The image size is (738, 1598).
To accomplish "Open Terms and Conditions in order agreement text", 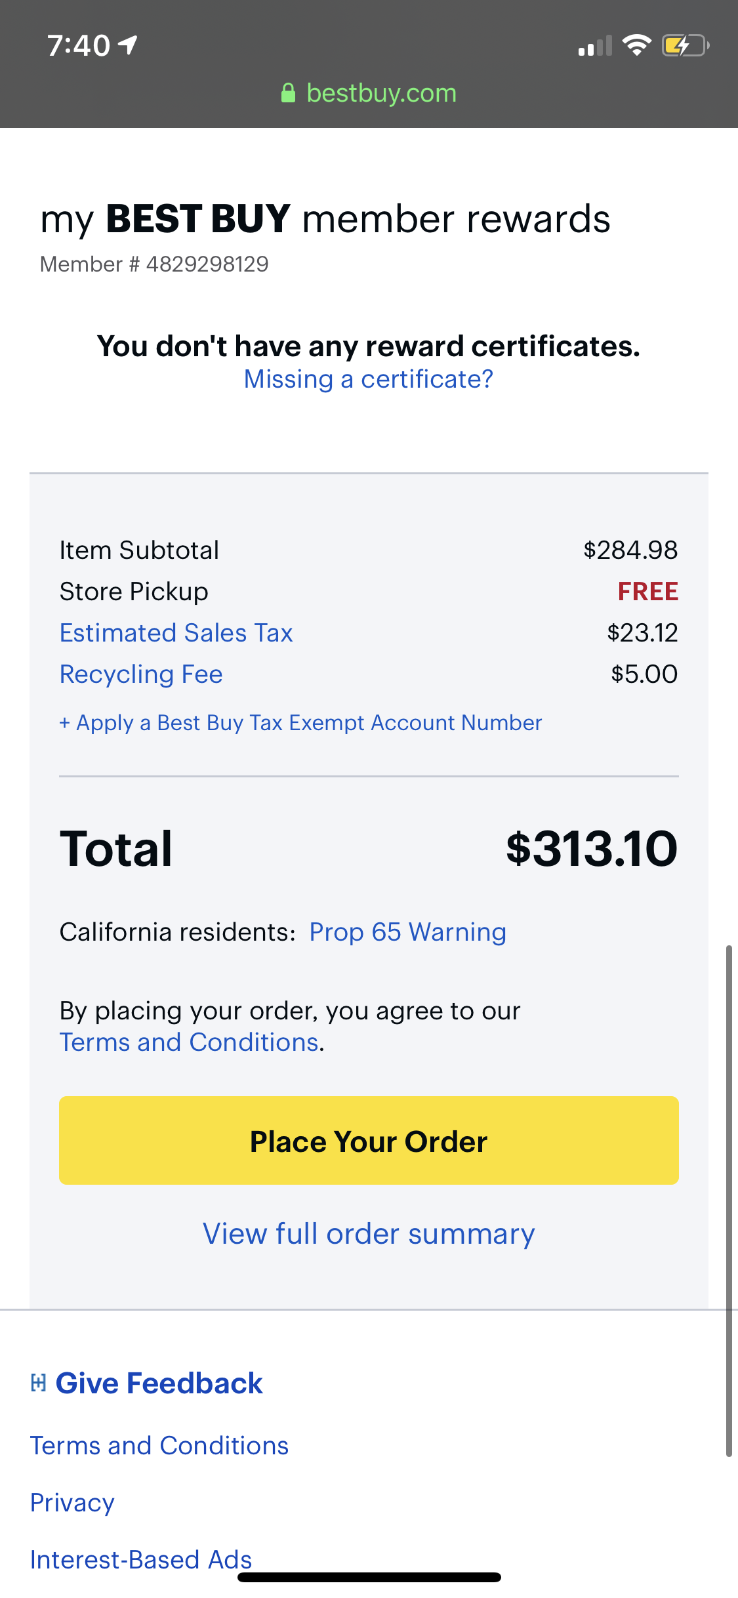I will pyautogui.click(x=190, y=1042).
